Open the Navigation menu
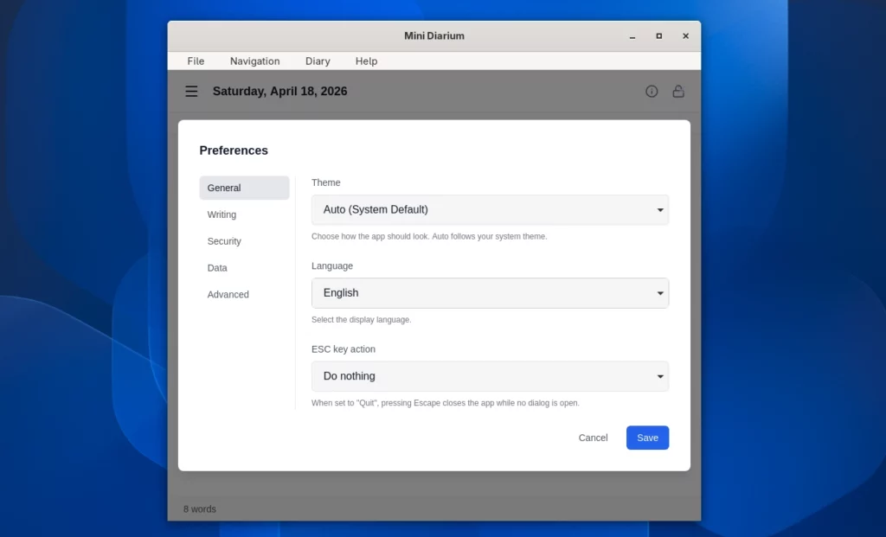 pyautogui.click(x=254, y=61)
